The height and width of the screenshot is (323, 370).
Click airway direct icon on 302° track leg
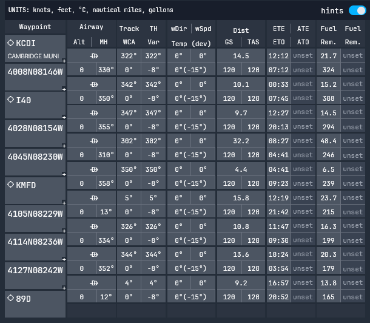tap(94, 141)
